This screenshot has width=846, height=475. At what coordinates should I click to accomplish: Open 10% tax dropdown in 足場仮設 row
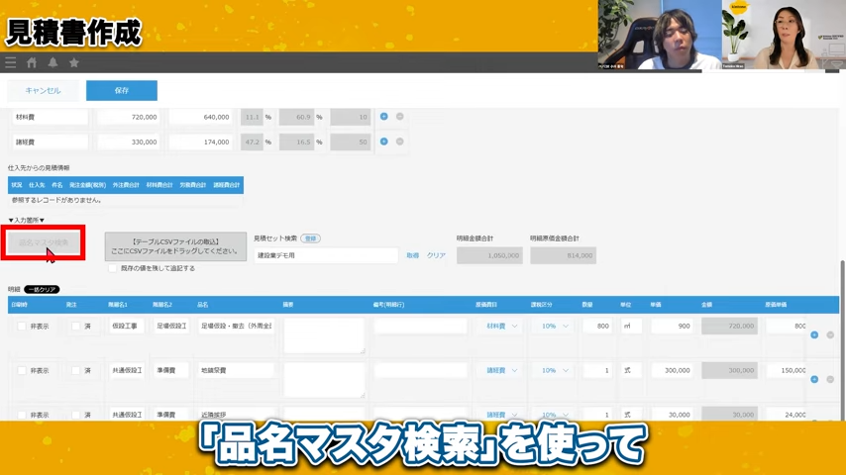tap(555, 327)
